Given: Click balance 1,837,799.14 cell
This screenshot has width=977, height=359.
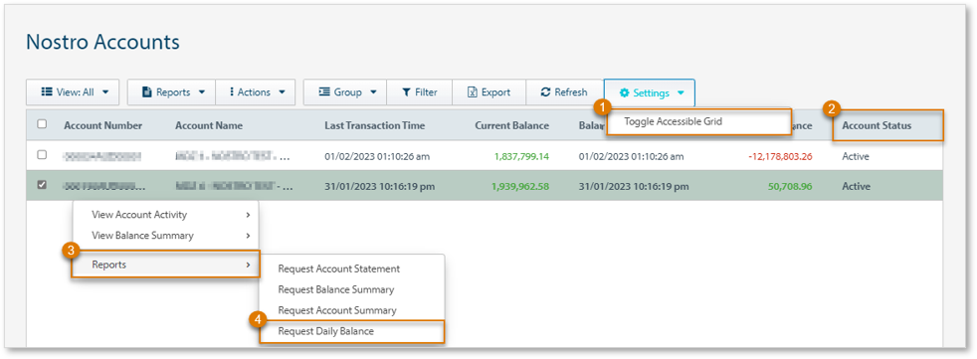Looking at the screenshot, I should click(521, 156).
